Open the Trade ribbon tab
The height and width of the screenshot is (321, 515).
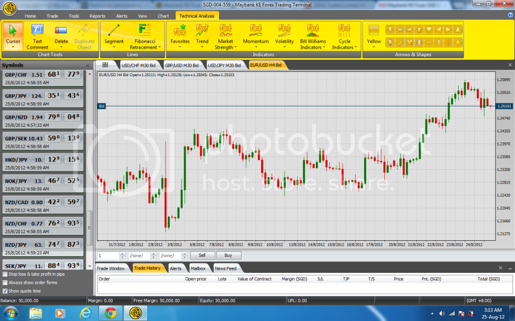click(x=52, y=16)
